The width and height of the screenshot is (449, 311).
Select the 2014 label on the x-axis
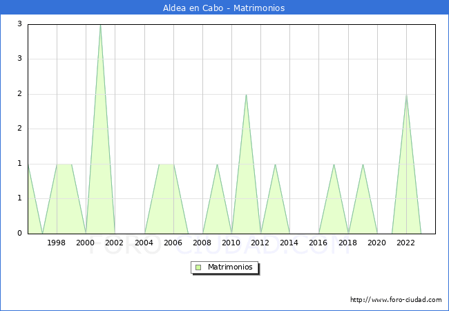point(289,243)
